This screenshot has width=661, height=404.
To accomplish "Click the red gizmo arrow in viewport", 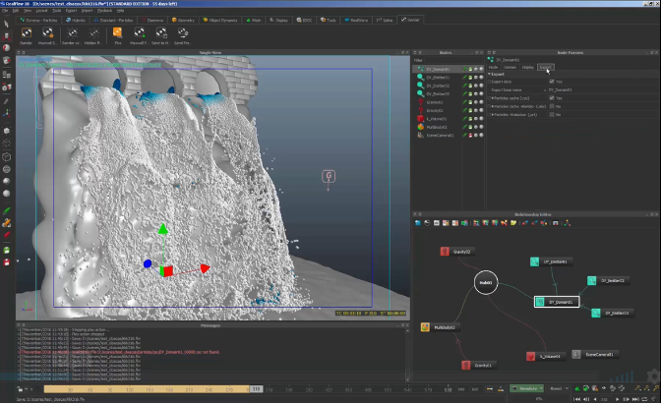I will pos(206,268).
